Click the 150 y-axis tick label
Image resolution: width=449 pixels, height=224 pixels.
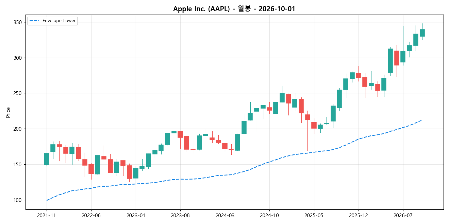pyautogui.click(x=18, y=165)
